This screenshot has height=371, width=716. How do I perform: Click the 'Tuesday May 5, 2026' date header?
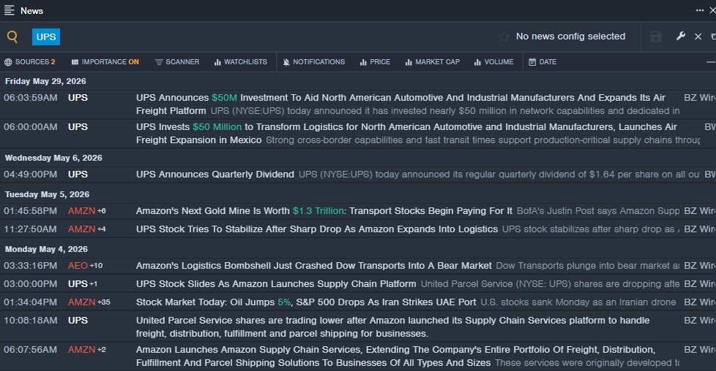(x=47, y=194)
